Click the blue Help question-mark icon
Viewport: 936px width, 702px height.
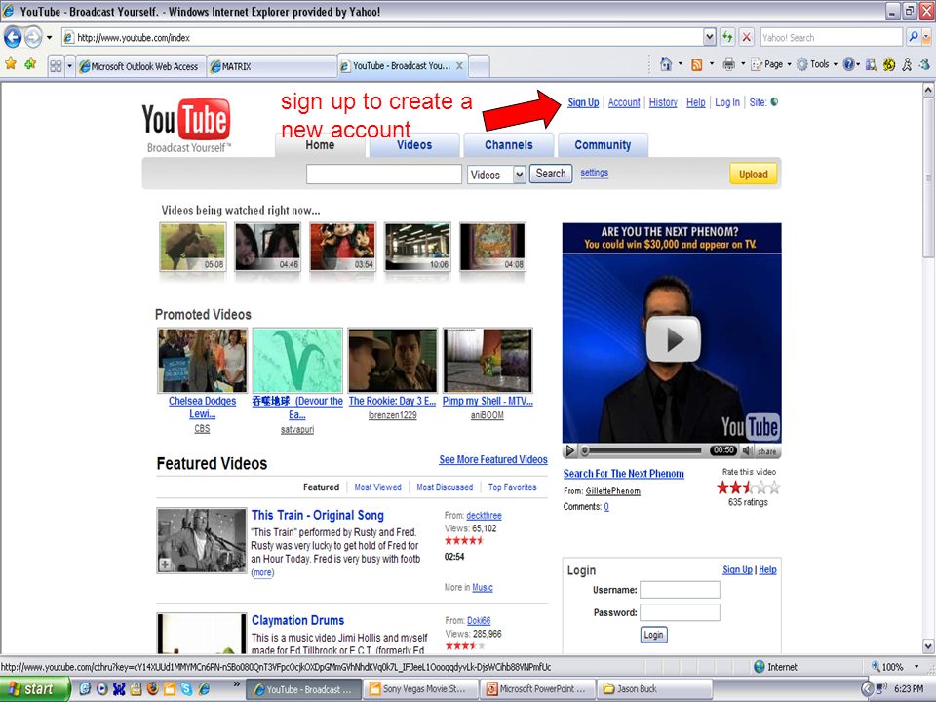pos(848,64)
